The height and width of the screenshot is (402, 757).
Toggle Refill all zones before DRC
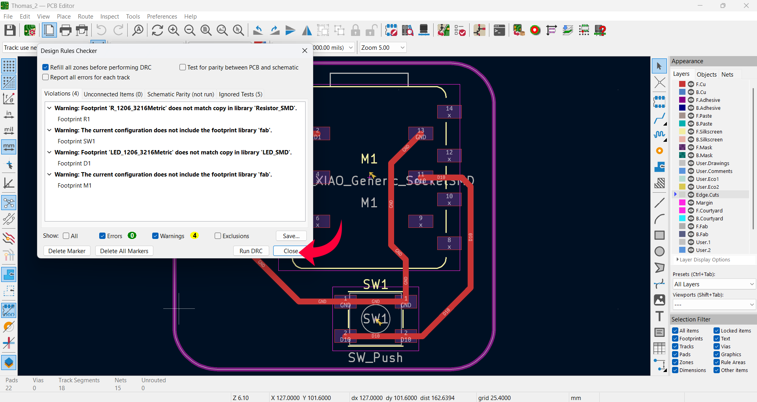click(x=45, y=68)
